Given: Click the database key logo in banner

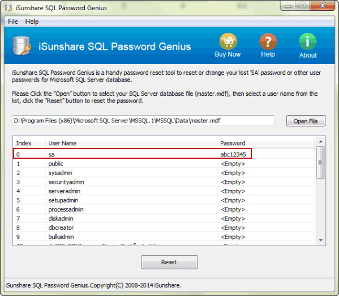Looking at the screenshot, I should 22,46.
